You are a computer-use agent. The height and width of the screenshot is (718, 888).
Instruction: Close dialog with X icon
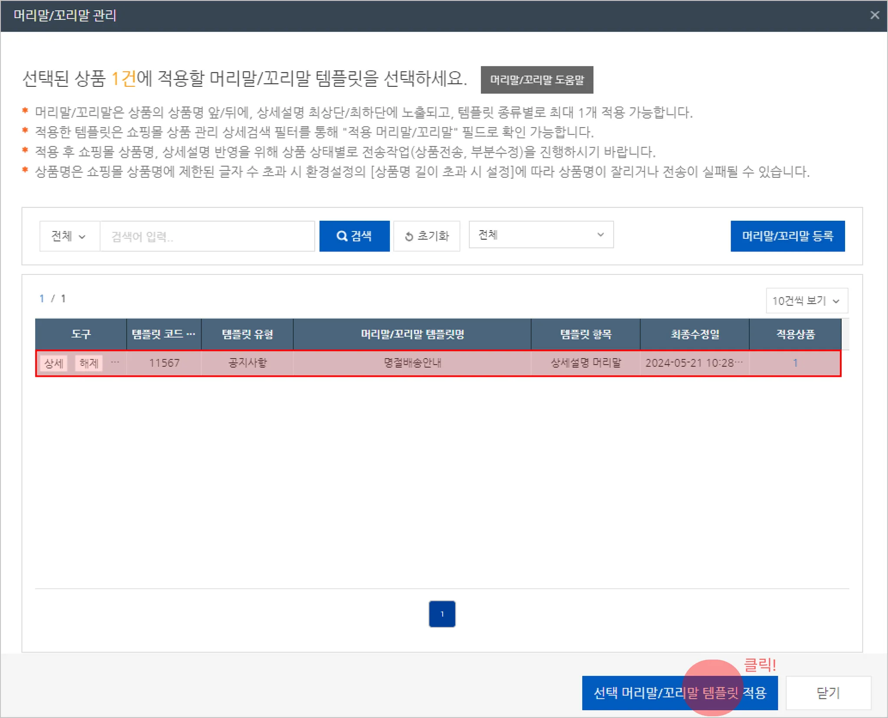click(x=875, y=16)
